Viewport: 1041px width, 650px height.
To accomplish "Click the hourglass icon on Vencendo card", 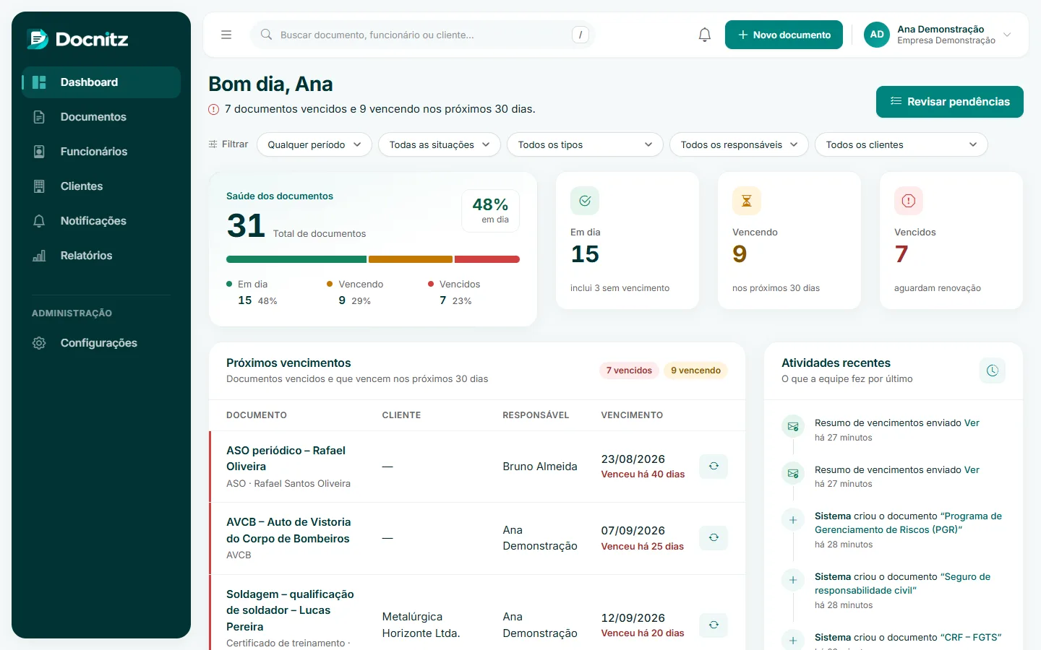I will pyautogui.click(x=747, y=201).
